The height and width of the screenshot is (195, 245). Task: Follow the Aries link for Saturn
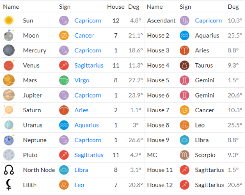[x=81, y=110]
